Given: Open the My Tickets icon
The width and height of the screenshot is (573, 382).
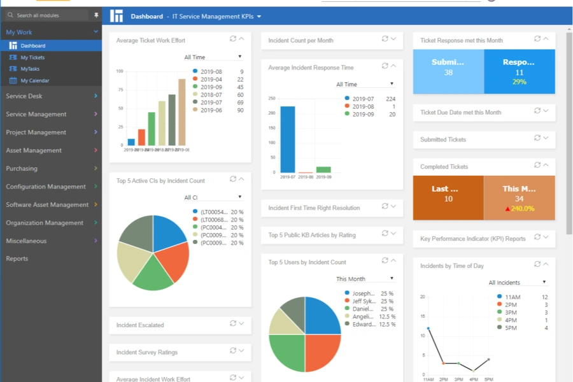Looking at the screenshot, I should tap(13, 57).
